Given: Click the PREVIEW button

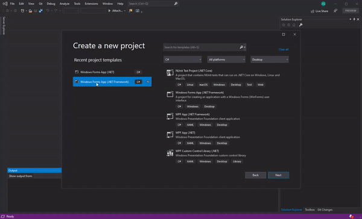Looking at the screenshot, I should 351,11.
